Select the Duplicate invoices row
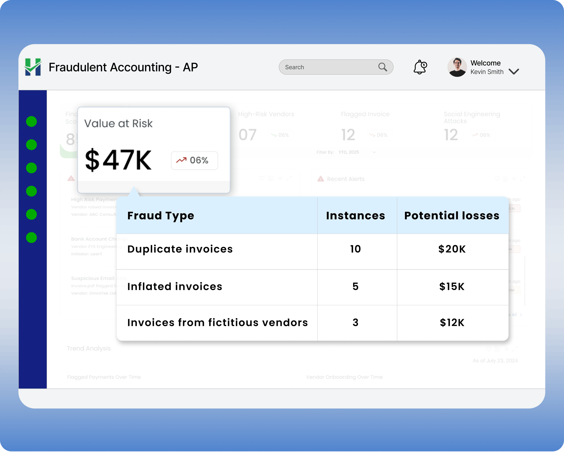Screen dimensions: 564x452 (x=180, y=249)
